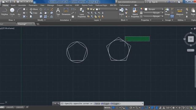Switch to Layout1 tab
The width and height of the screenshot is (196, 110).
(x=10, y=107)
